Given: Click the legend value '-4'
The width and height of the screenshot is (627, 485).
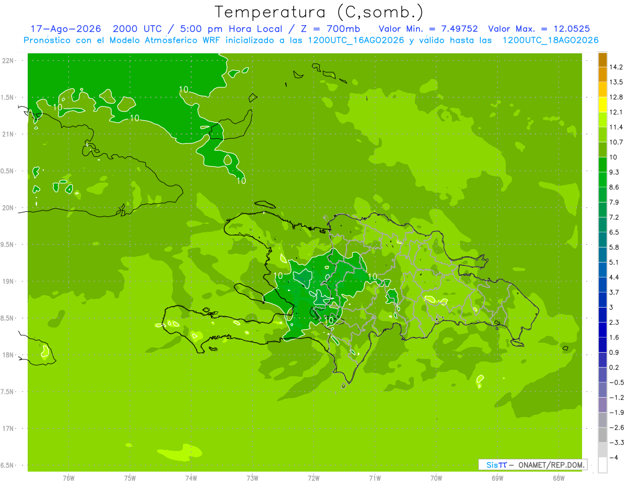Looking at the screenshot, I should 613,458.
